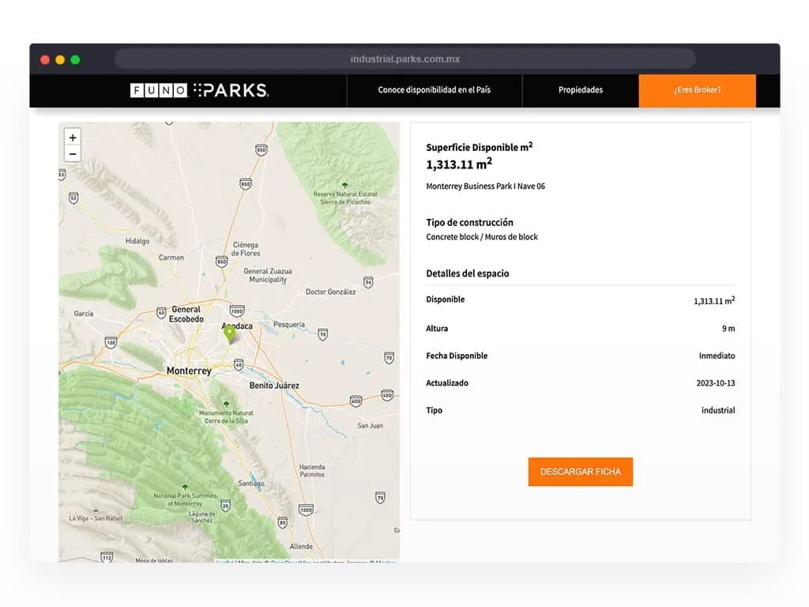809x607 pixels.
Task: Click the General Escobedo label on map
Action: point(186,315)
